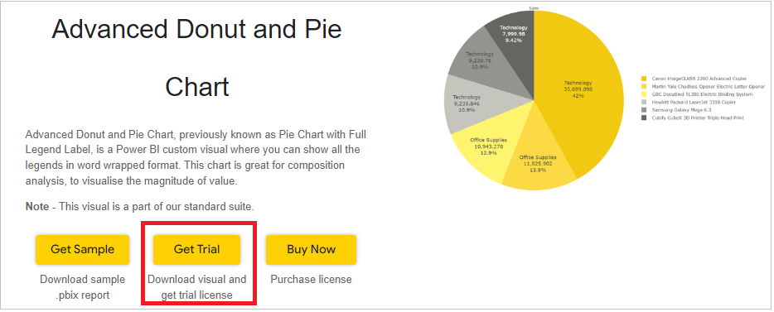Click the Buy Now button
Viewport: 774px width, 312px height.
pos(311,249)
